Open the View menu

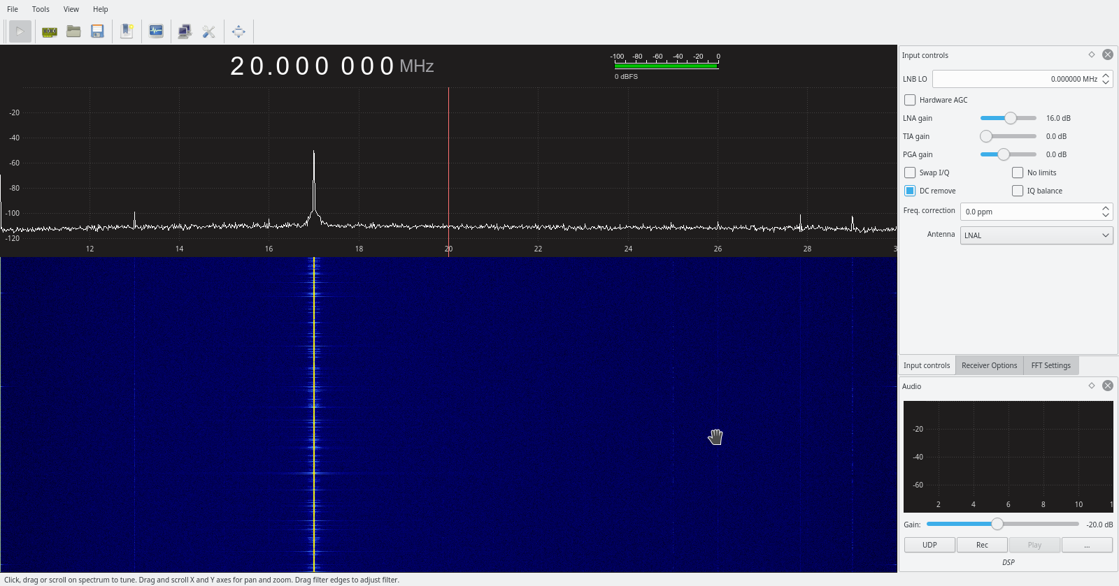coord(71,9)
